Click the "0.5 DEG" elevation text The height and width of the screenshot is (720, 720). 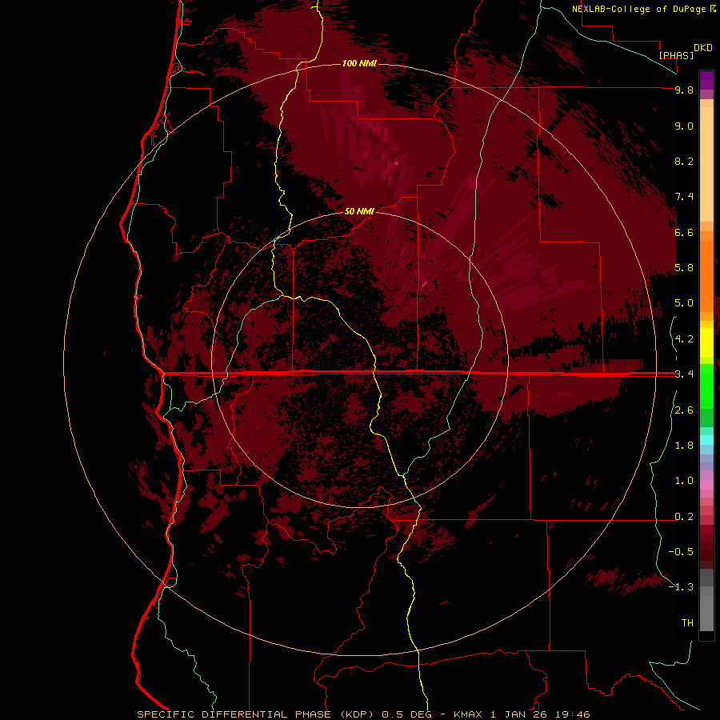pos(406,714)
